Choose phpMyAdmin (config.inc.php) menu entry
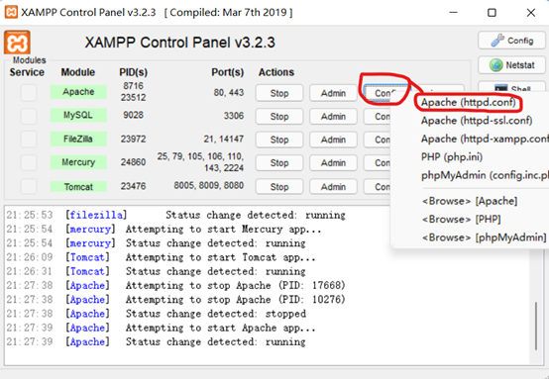Viewport: 549px width, 379px height. pos(485,175)
